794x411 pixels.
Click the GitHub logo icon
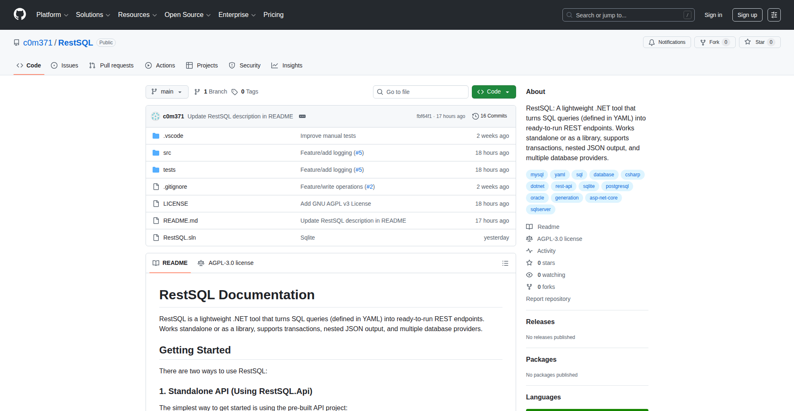tap(20, 14)
